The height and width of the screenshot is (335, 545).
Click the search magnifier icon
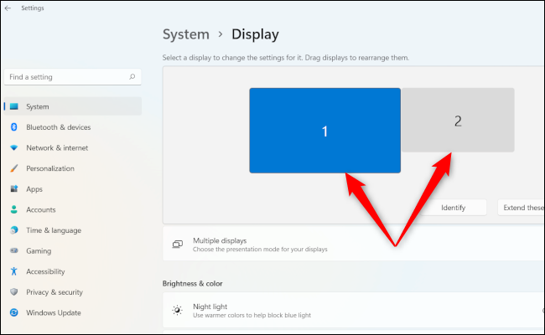(x=132, y=77)
